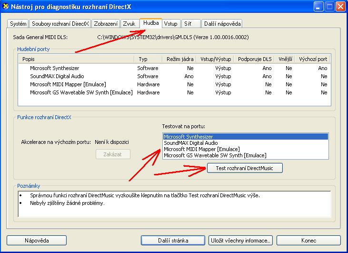348x253 pixels.
Task: Select SoundMAX Digital Audio in test port list
Action: pyautogui.click(x=190, y=143)
